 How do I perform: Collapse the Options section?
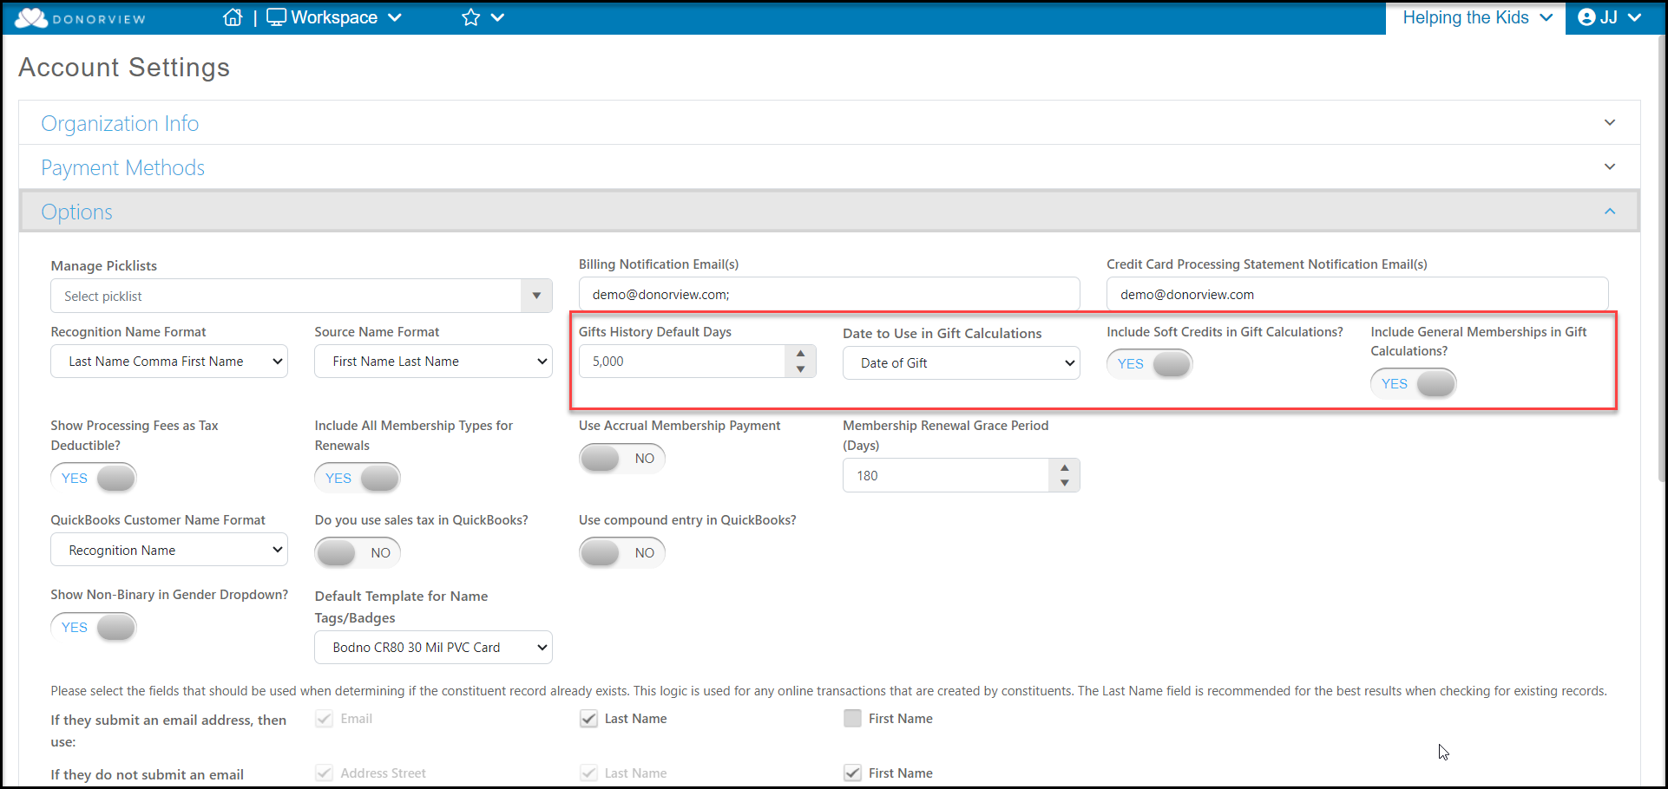coord(829,212)
